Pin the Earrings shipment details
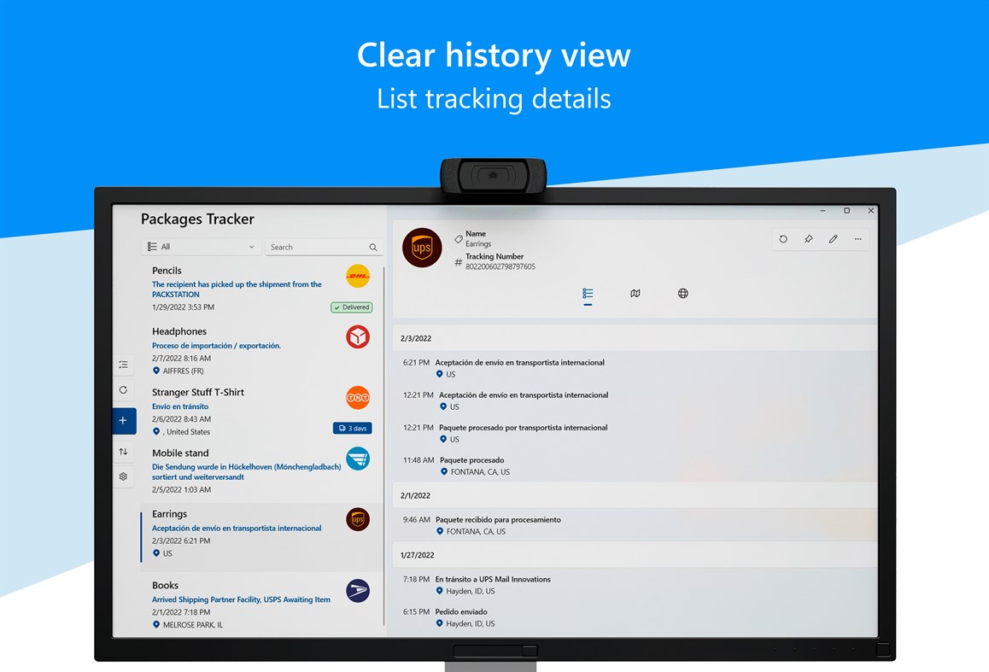 (808, 239)
